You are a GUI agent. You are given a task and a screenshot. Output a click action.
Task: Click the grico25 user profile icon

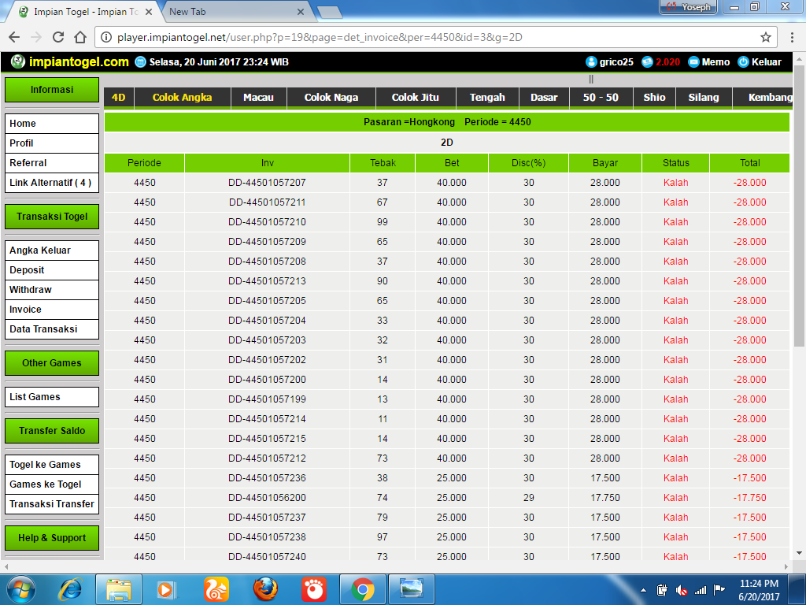[x=592, y=61]
